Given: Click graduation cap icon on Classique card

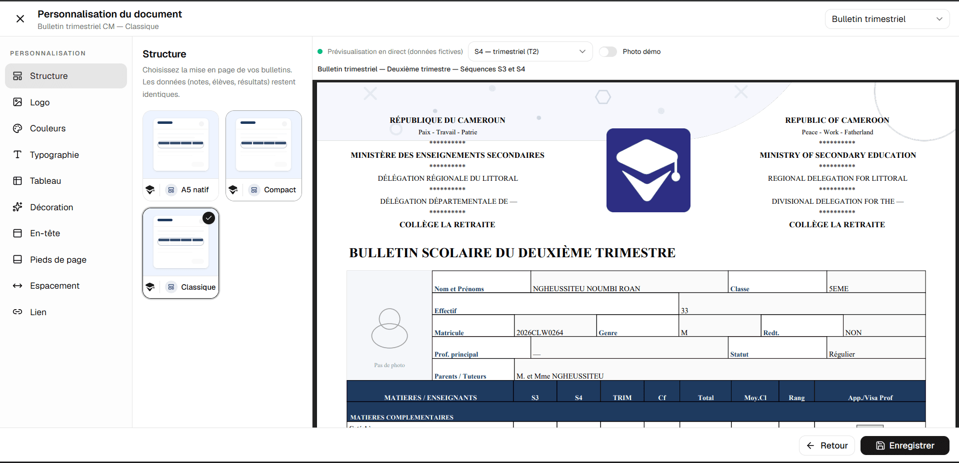Looking at the screenshot, I should tap(150, 287).
